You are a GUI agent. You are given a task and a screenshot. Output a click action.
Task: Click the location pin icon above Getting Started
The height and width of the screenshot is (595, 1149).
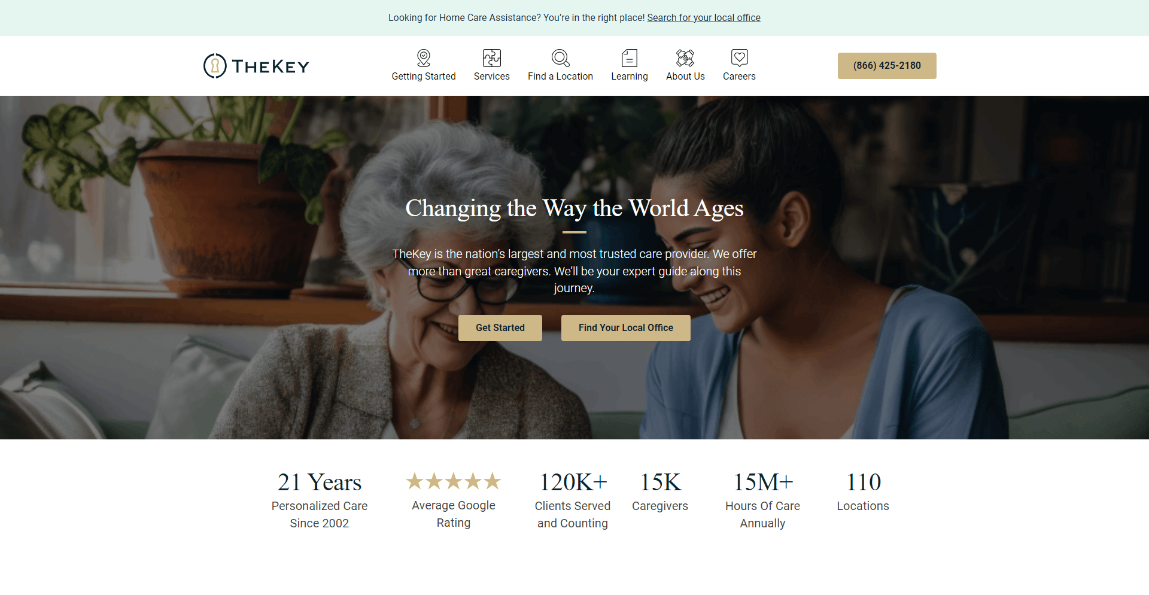click(424, 58)
